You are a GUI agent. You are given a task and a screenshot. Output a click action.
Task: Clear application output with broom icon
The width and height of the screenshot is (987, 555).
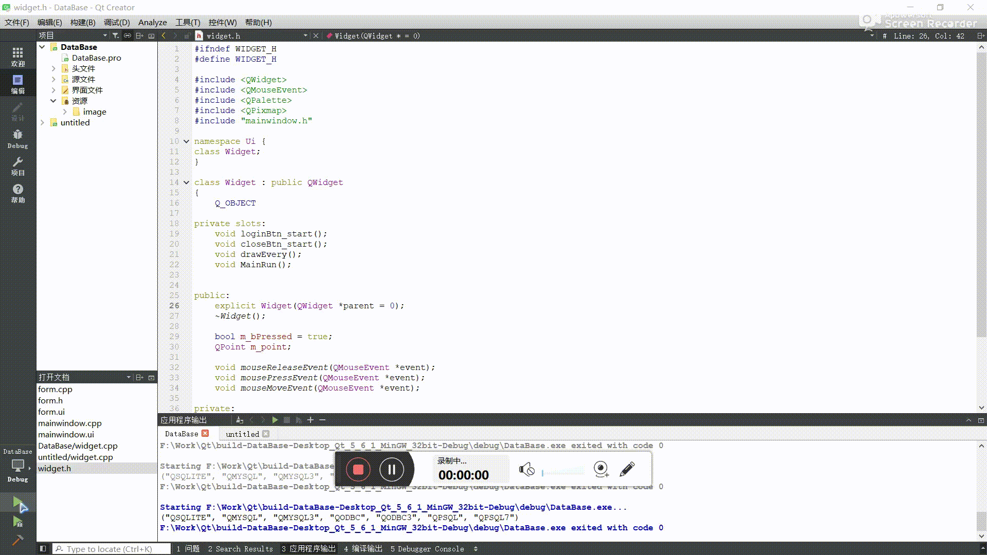[x=240, y=420]
